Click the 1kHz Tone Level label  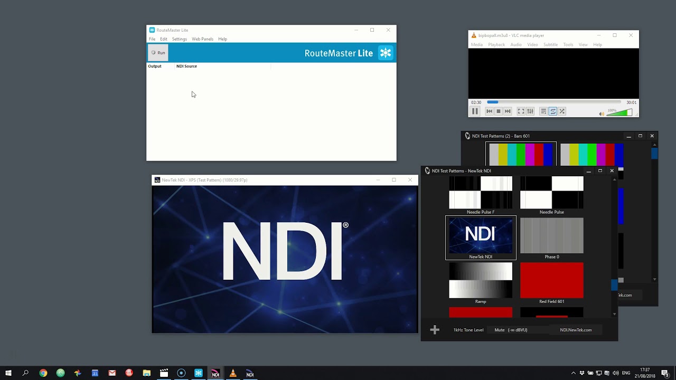coord(468,330)
